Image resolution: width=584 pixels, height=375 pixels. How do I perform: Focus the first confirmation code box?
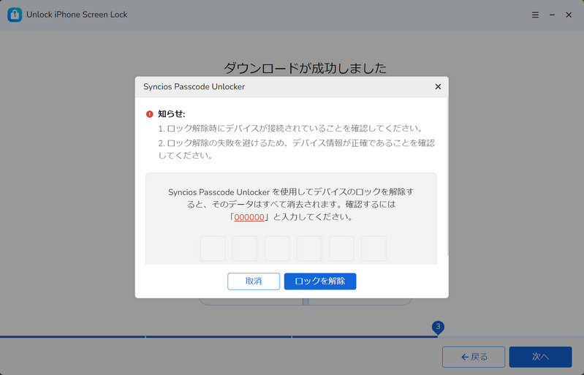[213, 249]
